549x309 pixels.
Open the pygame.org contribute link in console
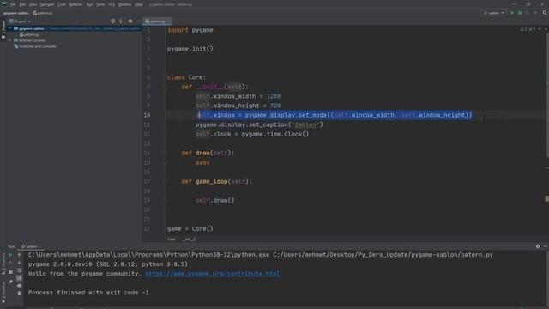click(x=213, y=274)
